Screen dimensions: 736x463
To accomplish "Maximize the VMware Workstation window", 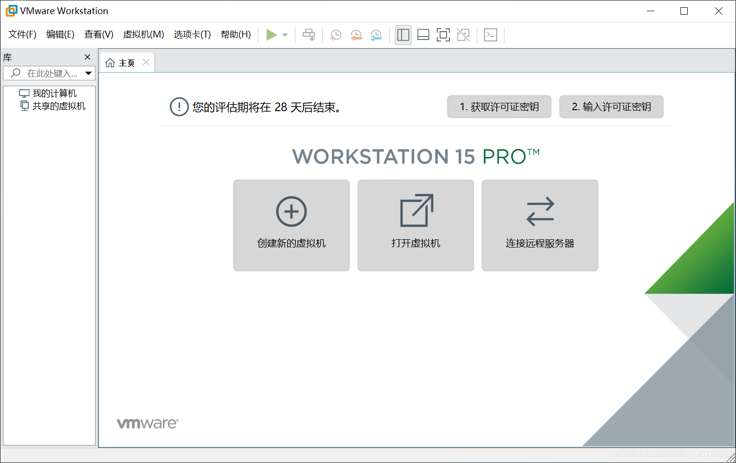I will click(684, 11).
